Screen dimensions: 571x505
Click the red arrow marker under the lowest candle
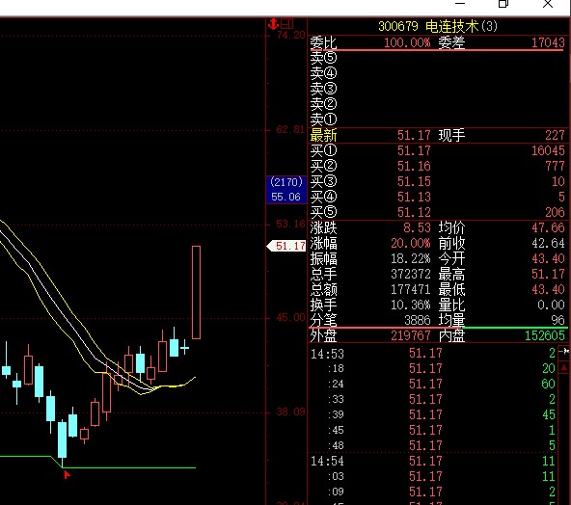[67, 475]
